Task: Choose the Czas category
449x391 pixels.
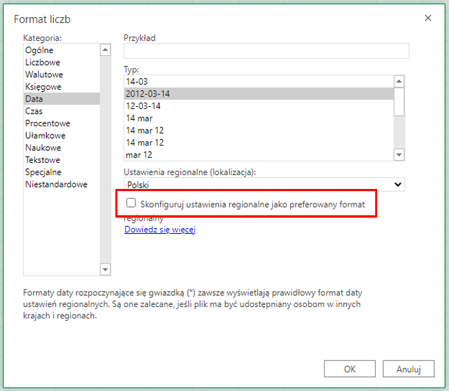Action: point(61,111)
